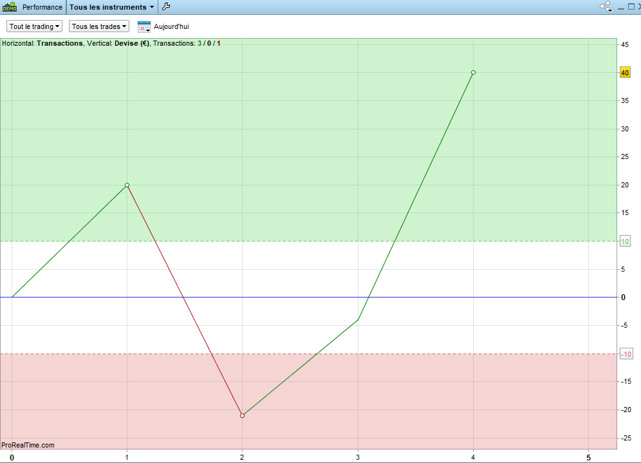The height and width of the screenshot is (463, 641).
Task: Click the yellow 40 value label
Action: (625, 73)
